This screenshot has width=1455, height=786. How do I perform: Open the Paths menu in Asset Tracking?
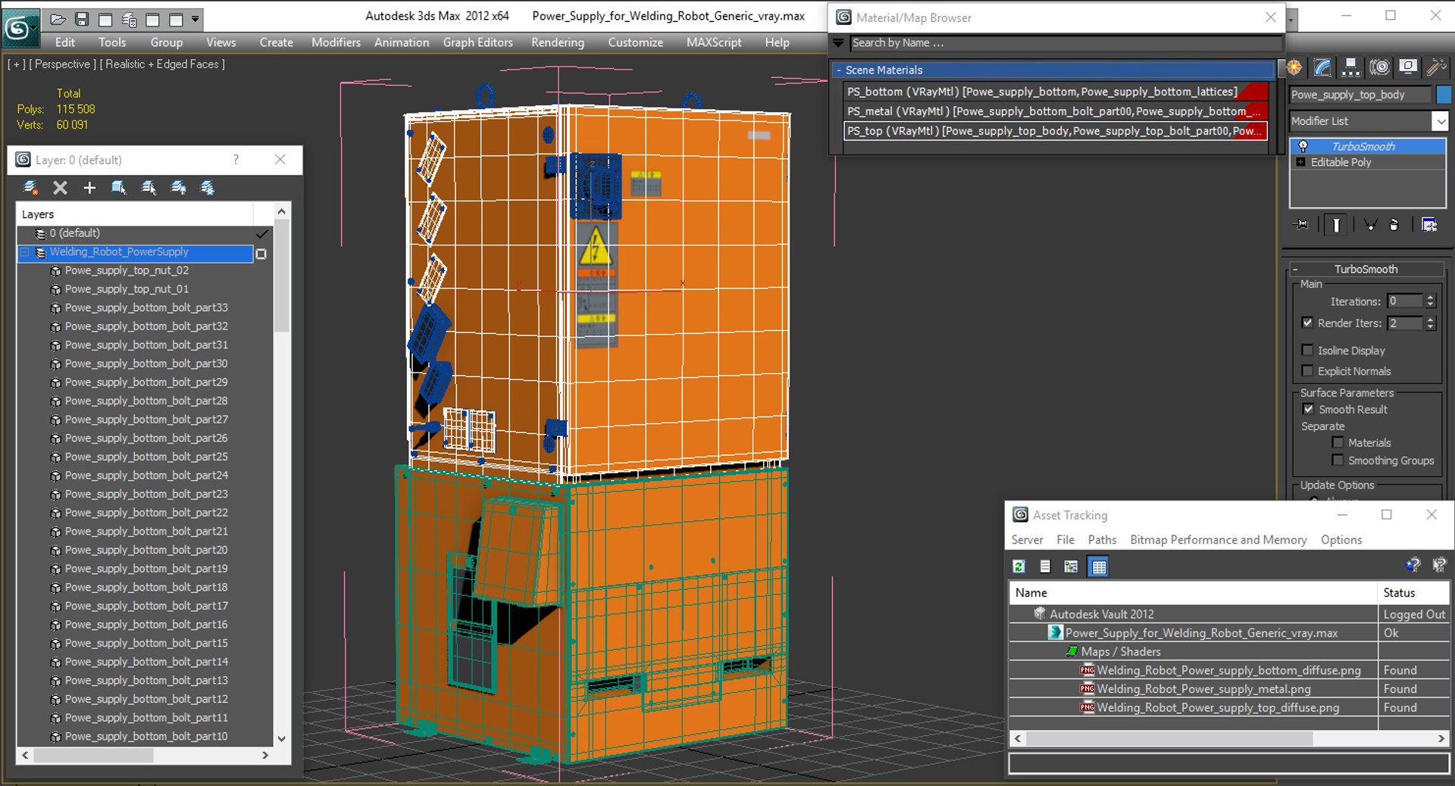pyautogui.click(x=1102, y=539)
